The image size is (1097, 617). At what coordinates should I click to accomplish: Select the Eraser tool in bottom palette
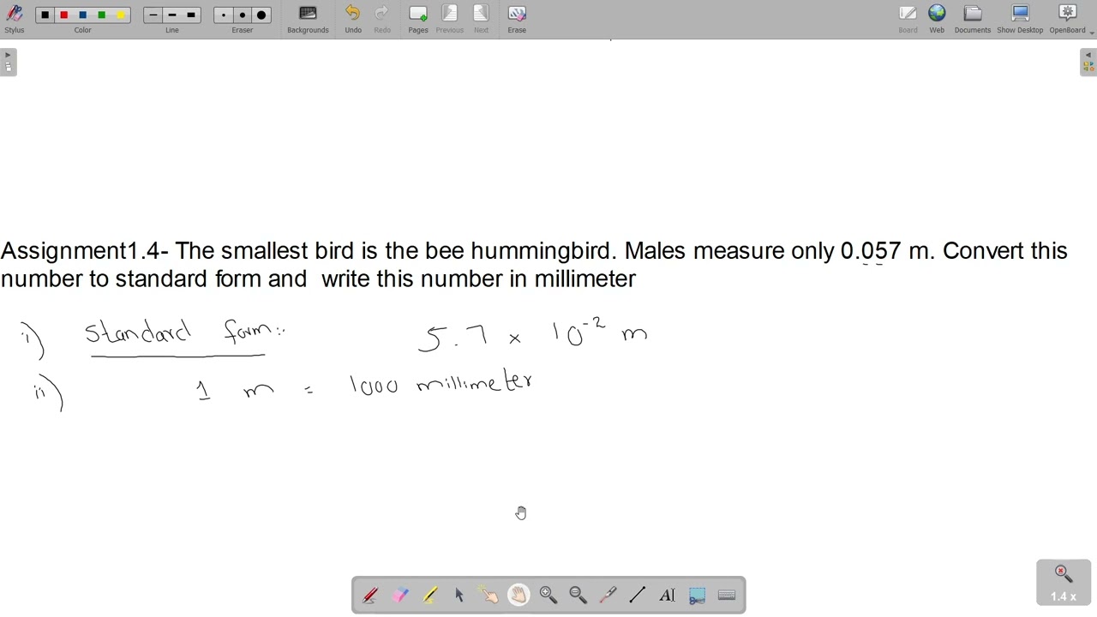400,596
